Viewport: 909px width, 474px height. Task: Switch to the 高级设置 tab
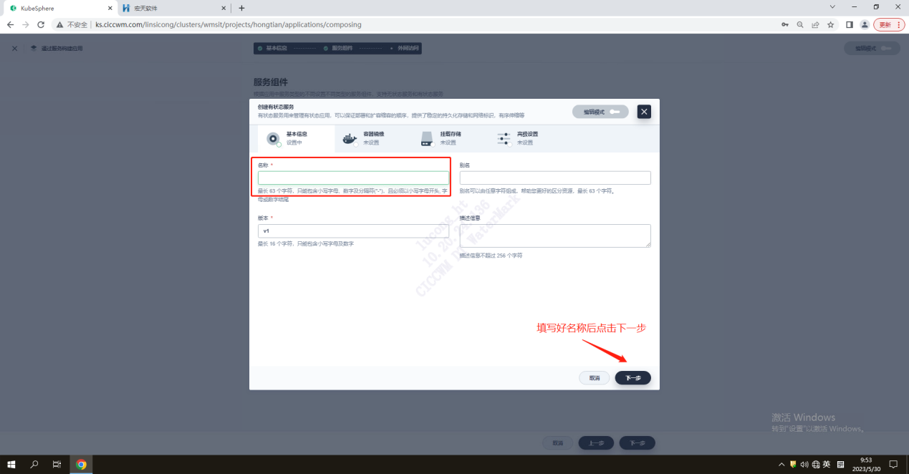(x=526, y=138)
